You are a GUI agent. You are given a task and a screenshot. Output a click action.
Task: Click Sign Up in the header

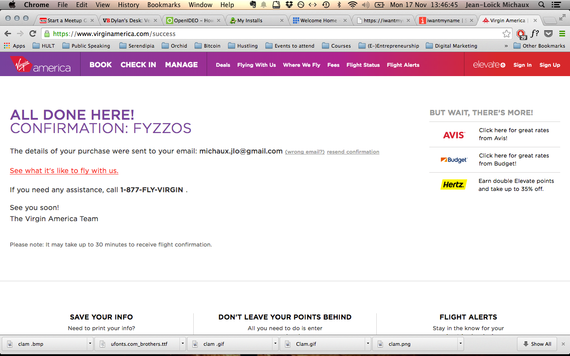[x=550, y=65]
